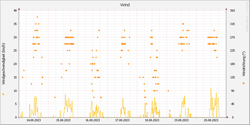The image size is (250, 125).
Task: Click the 'Windrichtung (°)' axis label
Action: (x=243, y=64)
